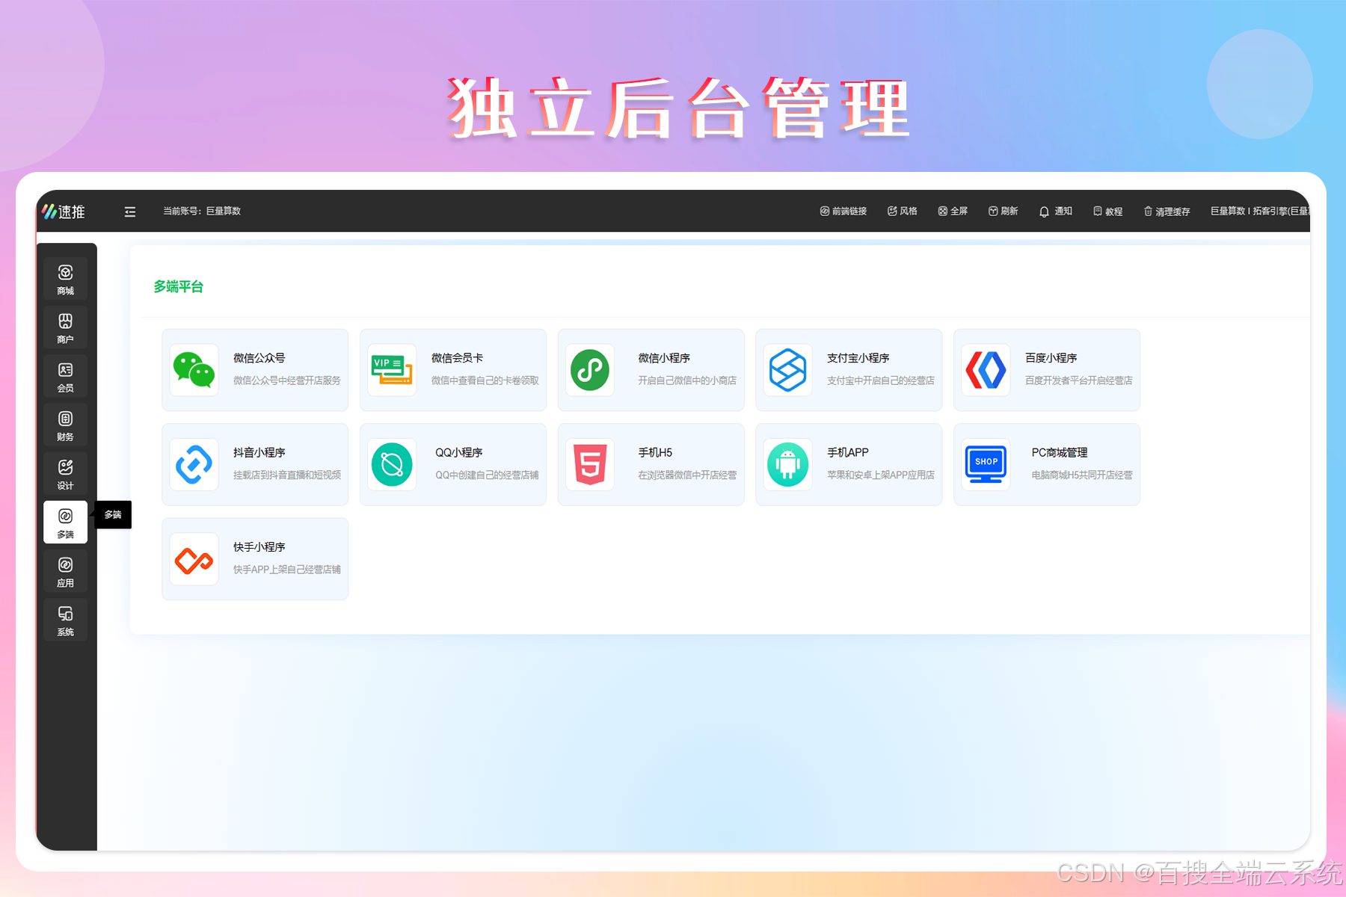Open the 商城 sidebar section
This screenshot has width=1346, height=897.
[66, 279]
